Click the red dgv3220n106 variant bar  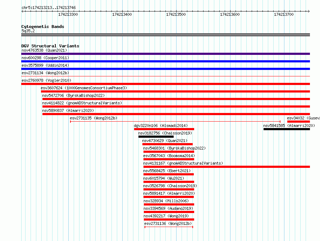tap(164, 129)
